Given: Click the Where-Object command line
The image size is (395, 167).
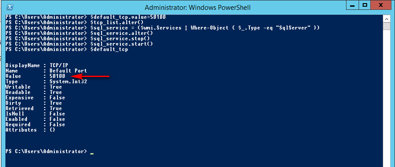Looking at the screenshot, I should pyautogui.click(x=163, y=28).
